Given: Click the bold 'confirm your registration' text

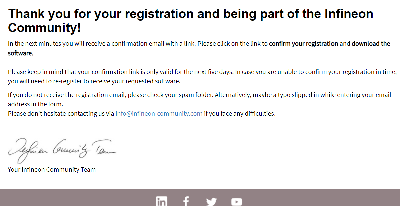Looking at the screenshot, I should (x=303, y=44).
